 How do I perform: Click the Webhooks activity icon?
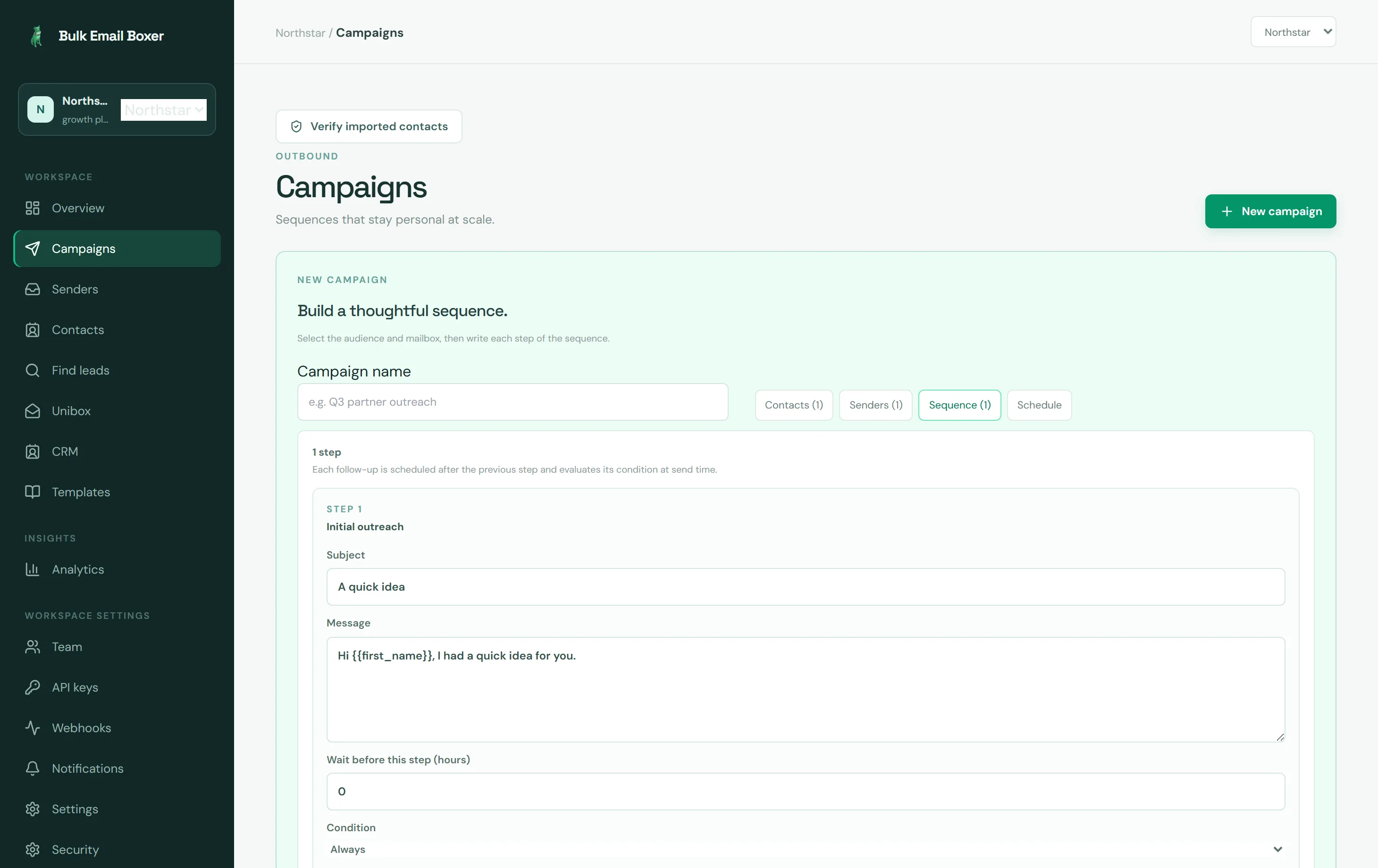33,728
